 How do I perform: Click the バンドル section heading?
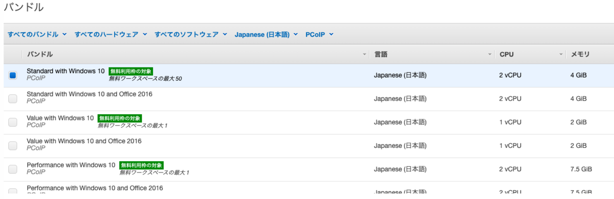tap(24, 8)
